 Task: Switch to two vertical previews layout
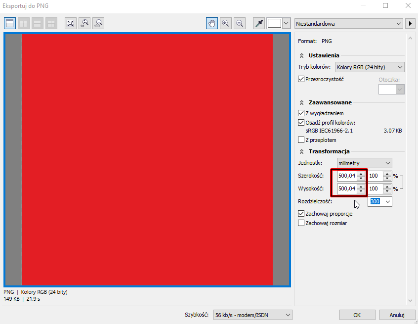pyautogui.click(x=24, y=23)
